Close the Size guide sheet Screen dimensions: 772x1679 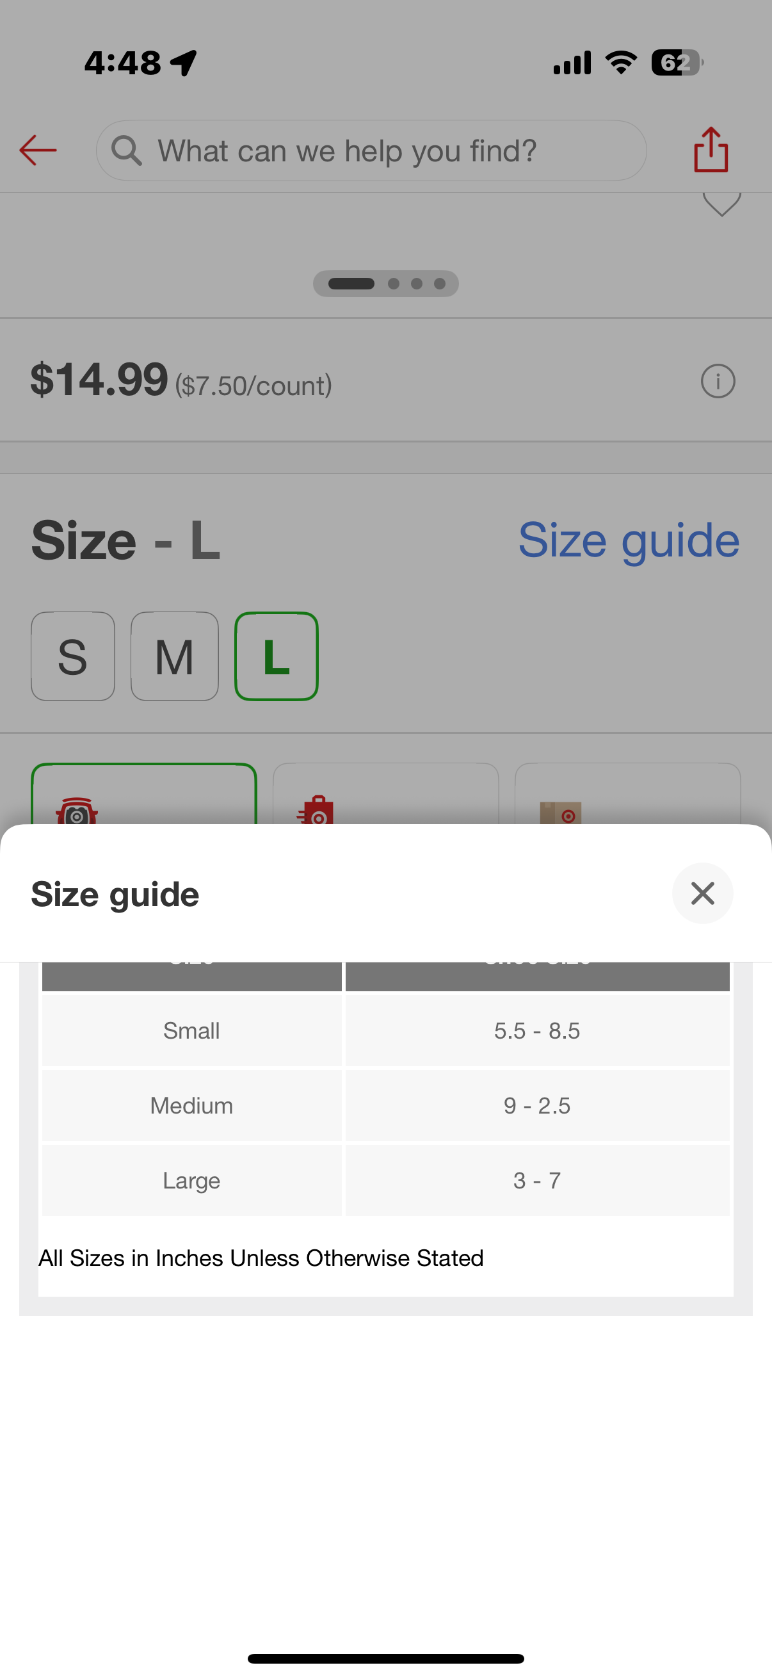[x=702, y=893]
